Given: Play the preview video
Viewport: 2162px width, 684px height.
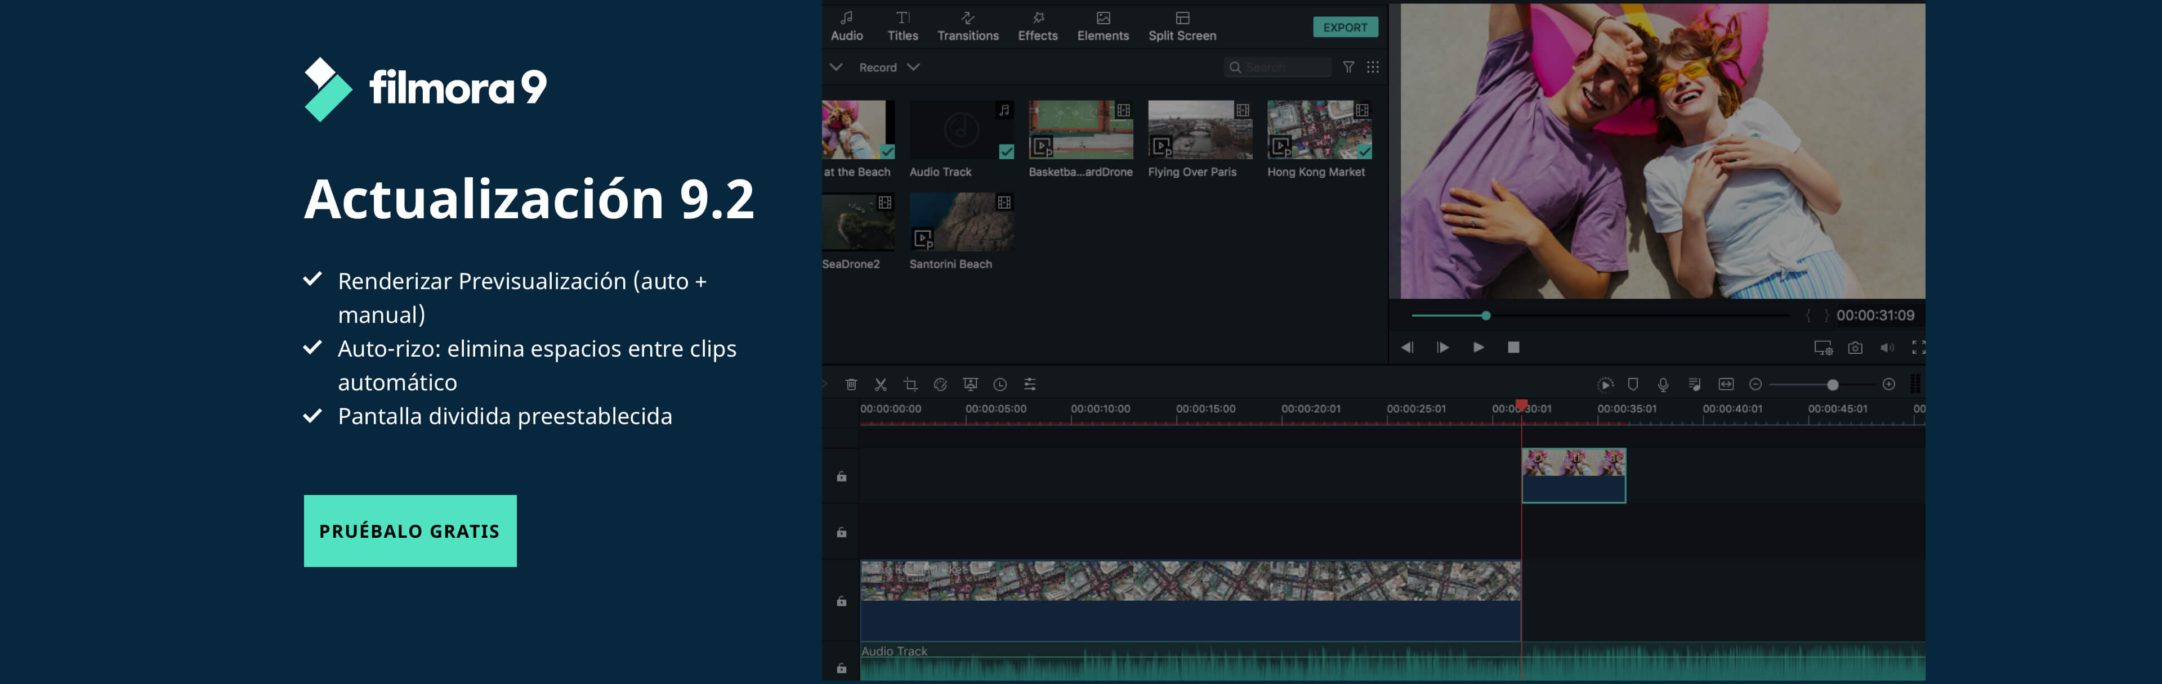Looking at the screenshot, I should [1478, 347].
